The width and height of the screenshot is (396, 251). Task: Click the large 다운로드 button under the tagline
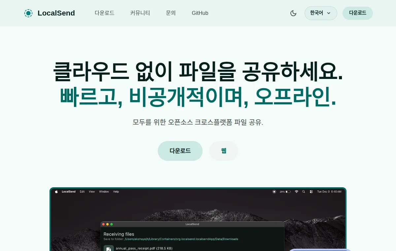180,151
